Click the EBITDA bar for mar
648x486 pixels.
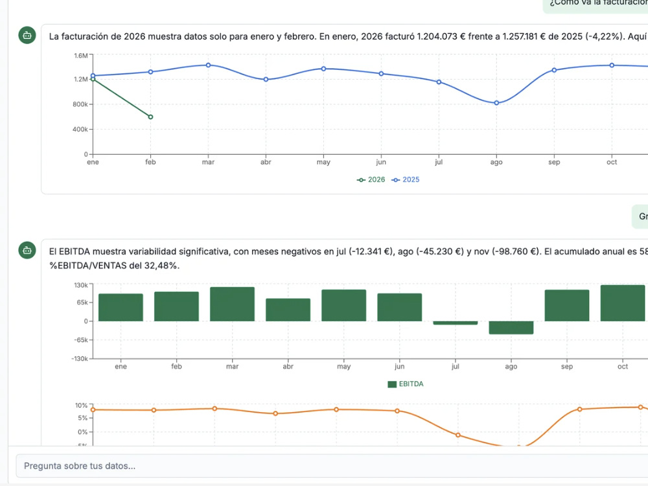click(232, 304)
